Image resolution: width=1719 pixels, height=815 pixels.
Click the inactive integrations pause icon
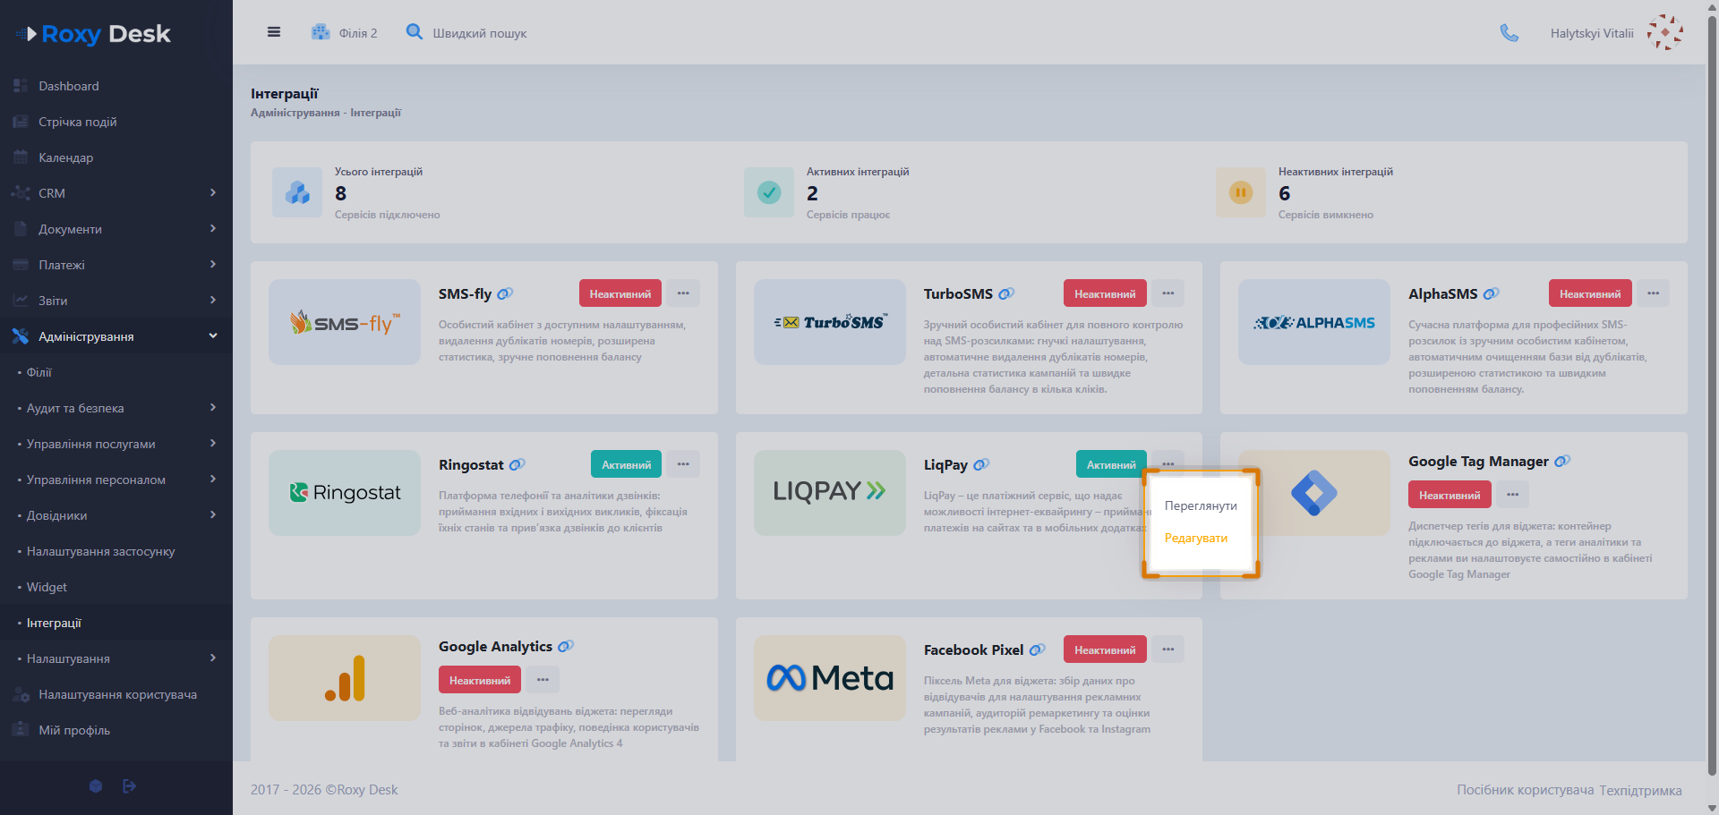pyautogui.click(x=1241, y=192)
